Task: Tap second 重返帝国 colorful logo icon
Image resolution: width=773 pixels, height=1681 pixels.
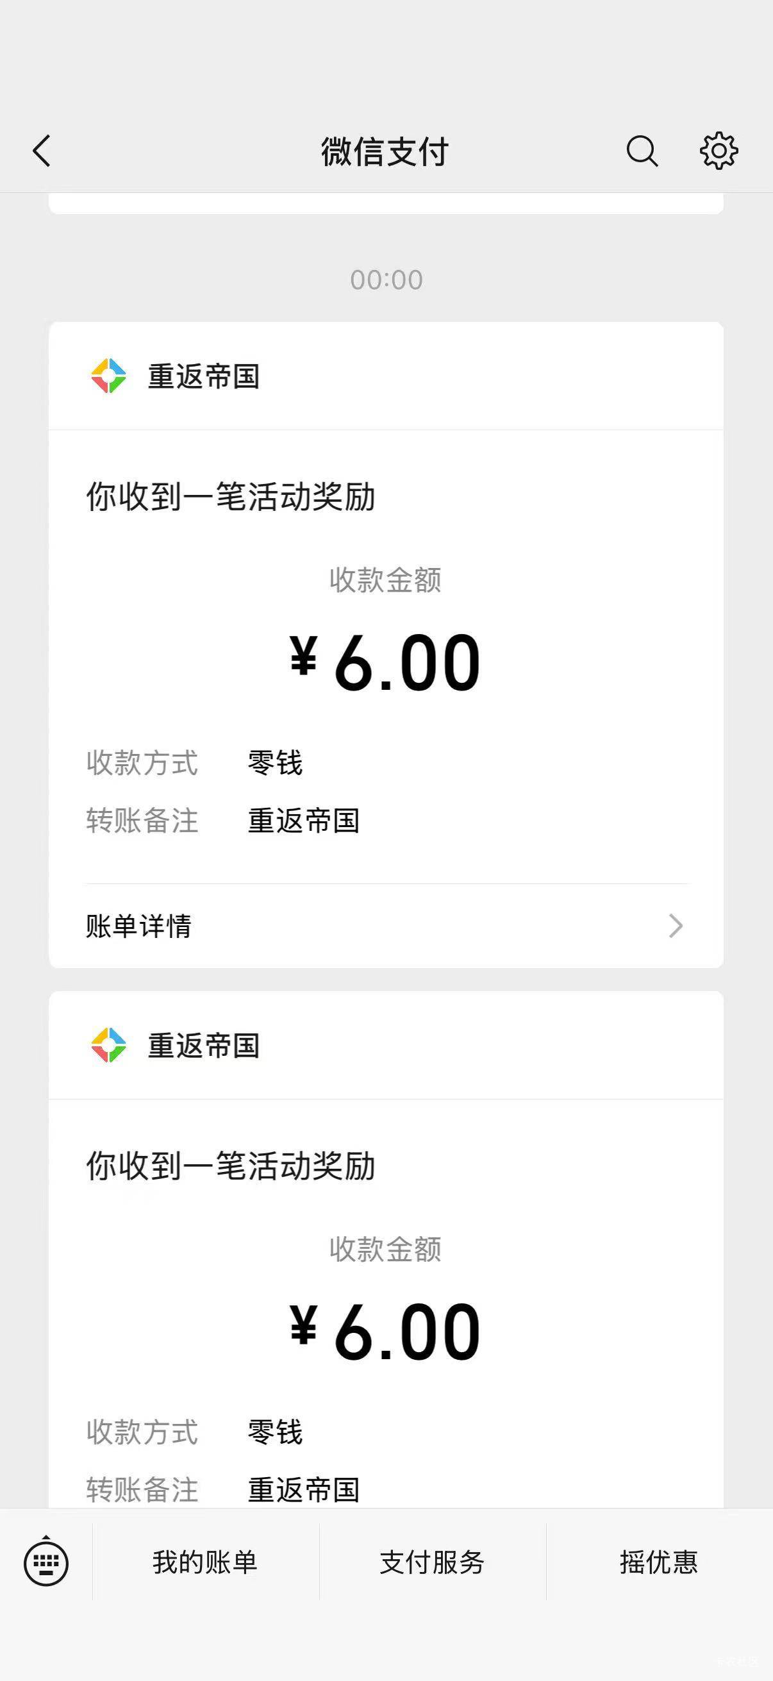Action: pyautogui.click(x=108, y=1045)
